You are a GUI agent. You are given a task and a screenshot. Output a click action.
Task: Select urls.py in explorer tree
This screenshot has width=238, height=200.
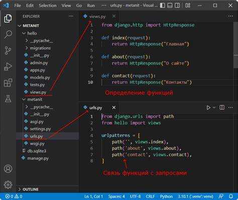(x=48, y=136)
